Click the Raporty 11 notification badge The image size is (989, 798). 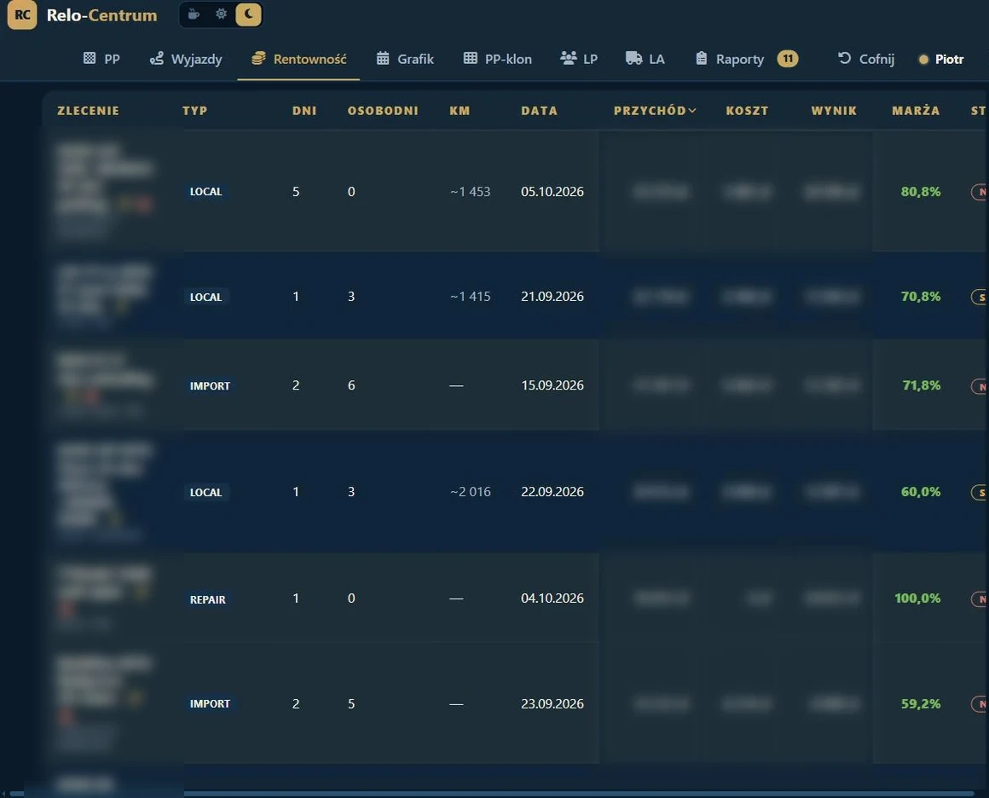pyautogui.click(x=788, y=59)
